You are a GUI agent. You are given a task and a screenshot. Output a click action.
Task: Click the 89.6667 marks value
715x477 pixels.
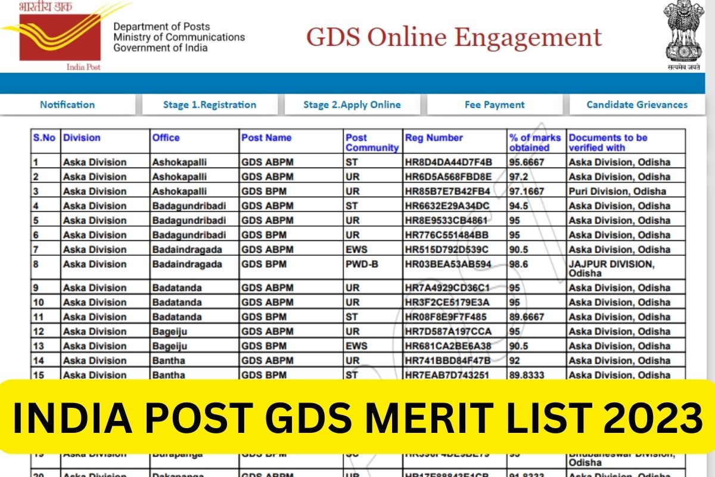527,317
